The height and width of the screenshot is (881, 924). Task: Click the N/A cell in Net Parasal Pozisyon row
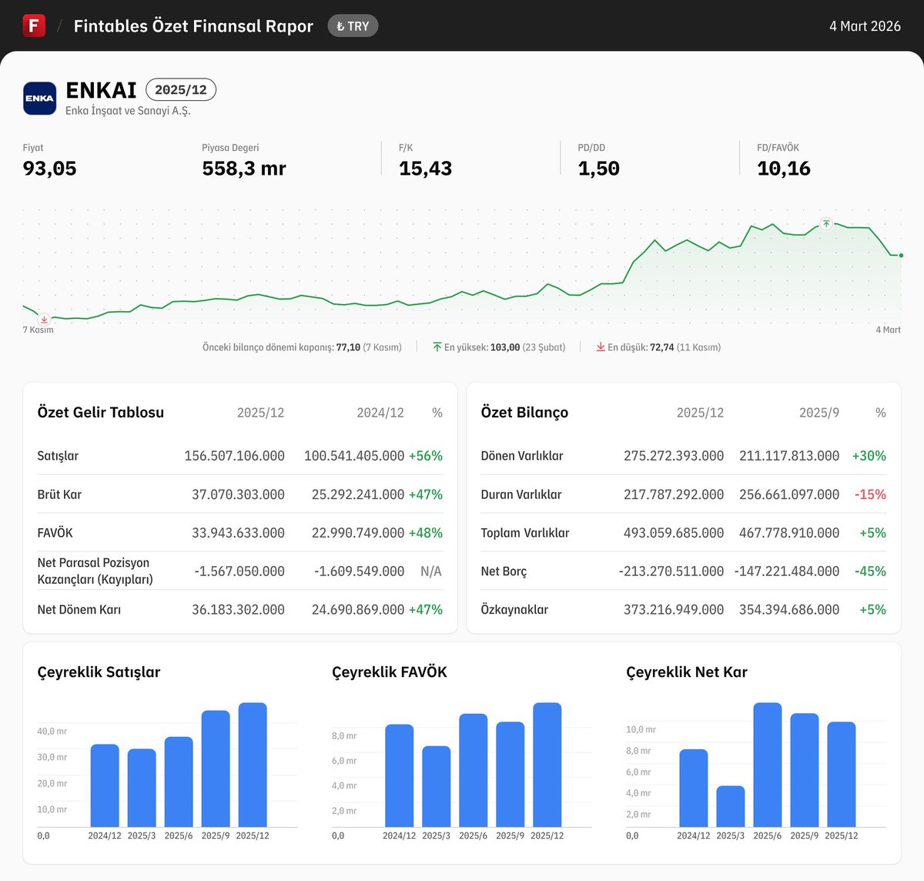click(x=431, y=571)
